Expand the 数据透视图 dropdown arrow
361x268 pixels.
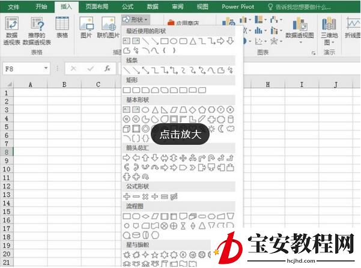(x=300, y=43)
